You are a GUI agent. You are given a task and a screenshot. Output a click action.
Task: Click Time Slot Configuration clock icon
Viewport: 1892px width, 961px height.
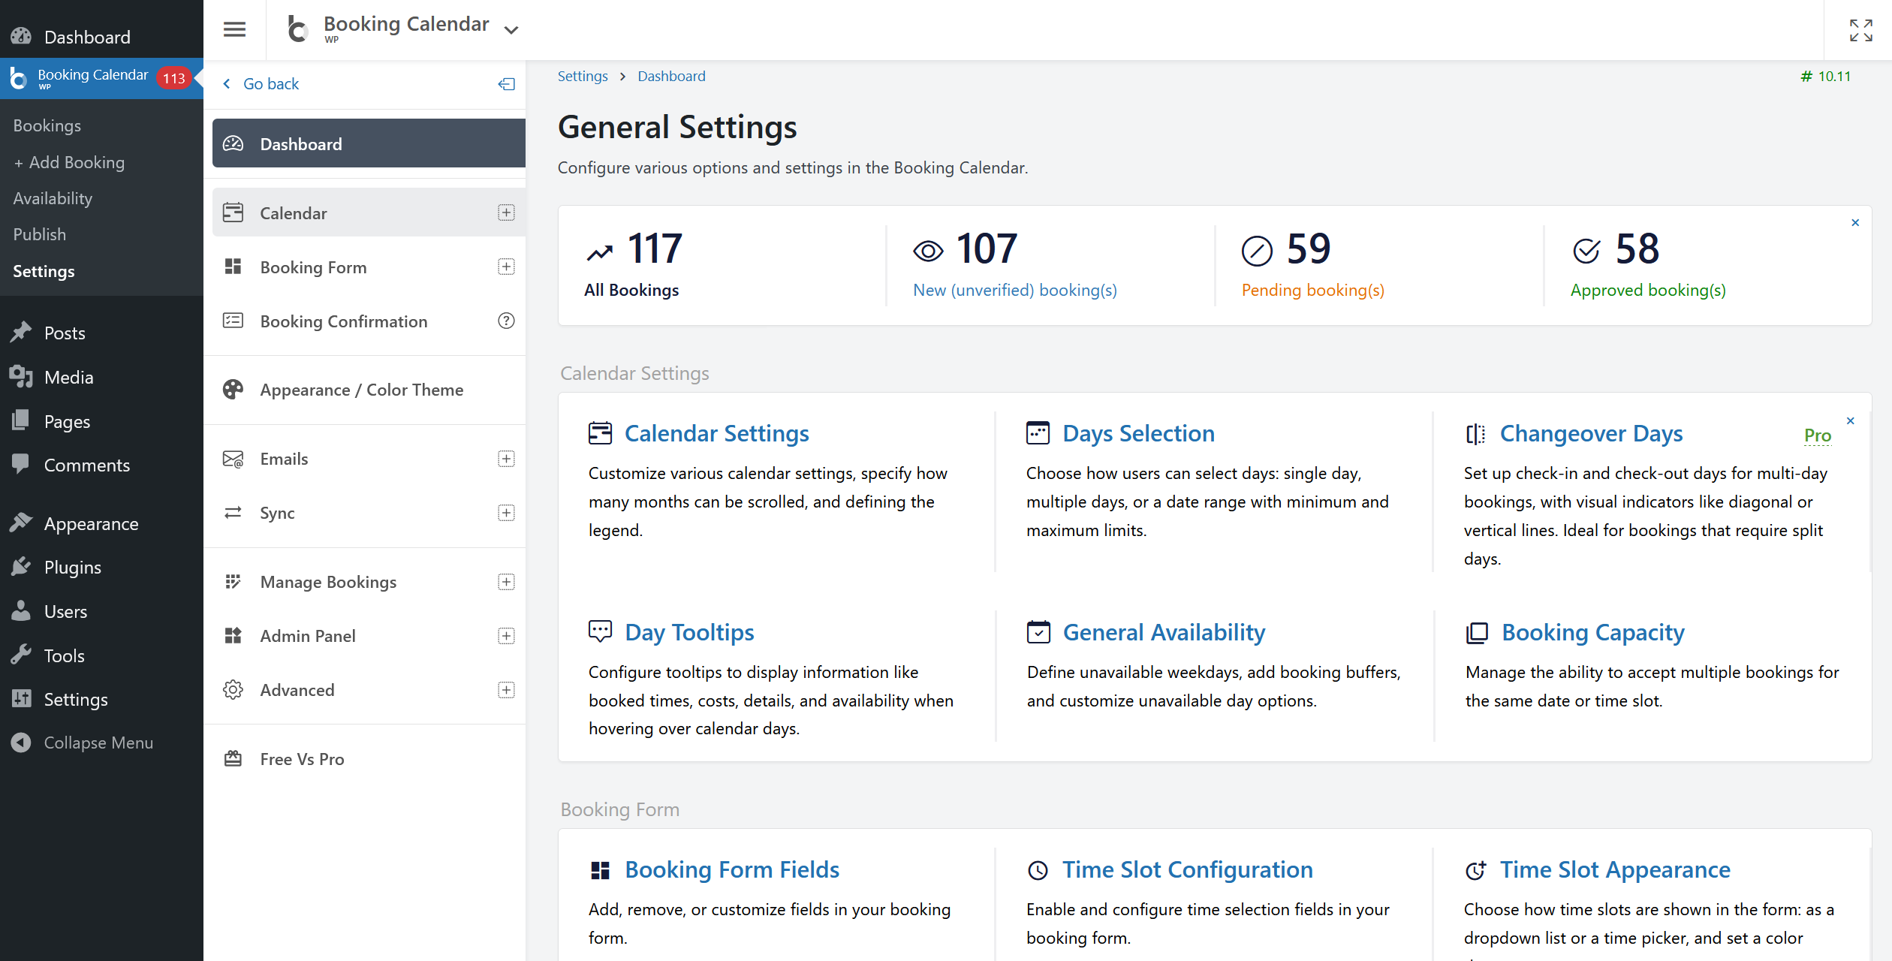pos(1038,870)
